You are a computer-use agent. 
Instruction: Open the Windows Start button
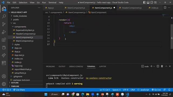[46, 94]
